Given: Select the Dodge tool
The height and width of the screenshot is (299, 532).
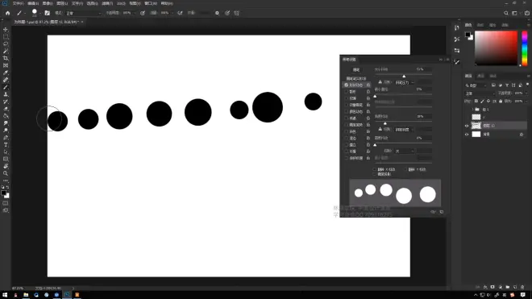Looking at the screenshot, I should pyautogui.click(x=6, y=131).
